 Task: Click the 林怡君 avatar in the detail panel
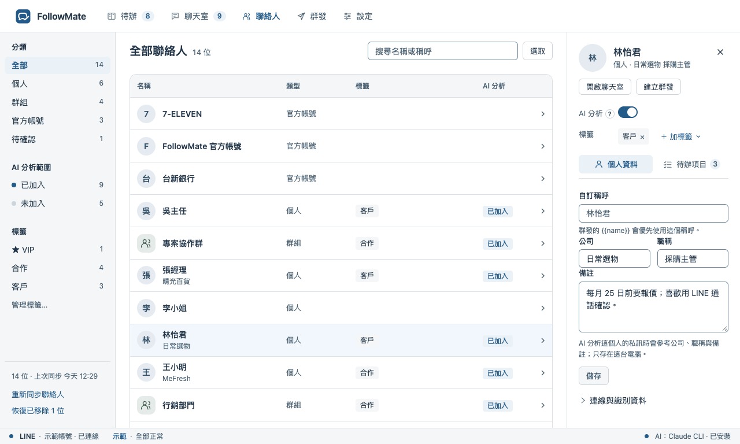(593, 58)
